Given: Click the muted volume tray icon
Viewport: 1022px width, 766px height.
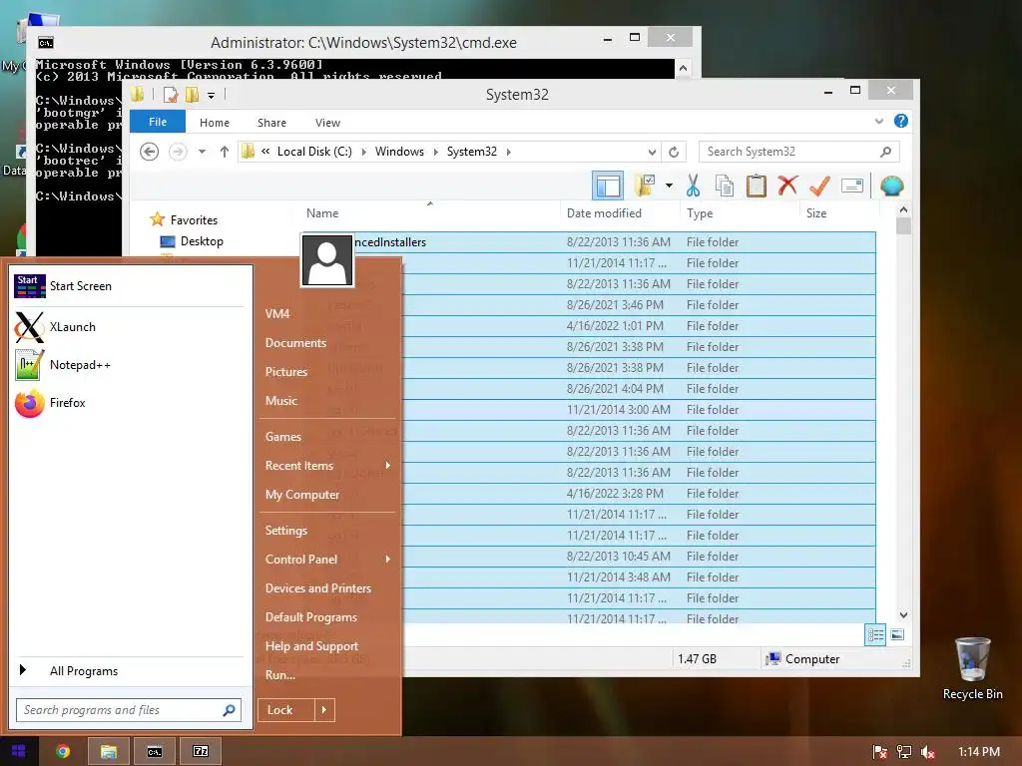Looking at the screenshot, I should point(928,752).
